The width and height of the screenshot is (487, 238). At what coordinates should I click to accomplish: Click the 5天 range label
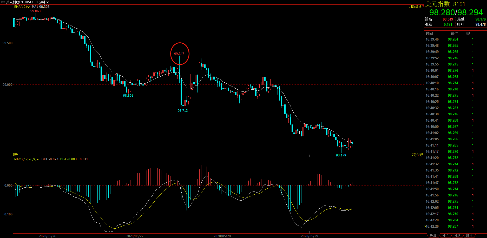(16, 155)
